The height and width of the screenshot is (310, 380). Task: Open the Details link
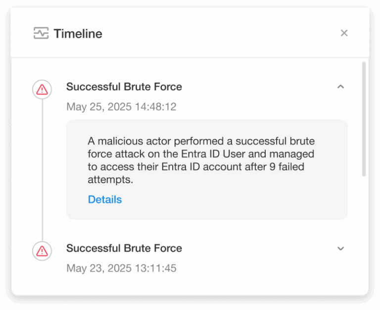coord(104,200)
